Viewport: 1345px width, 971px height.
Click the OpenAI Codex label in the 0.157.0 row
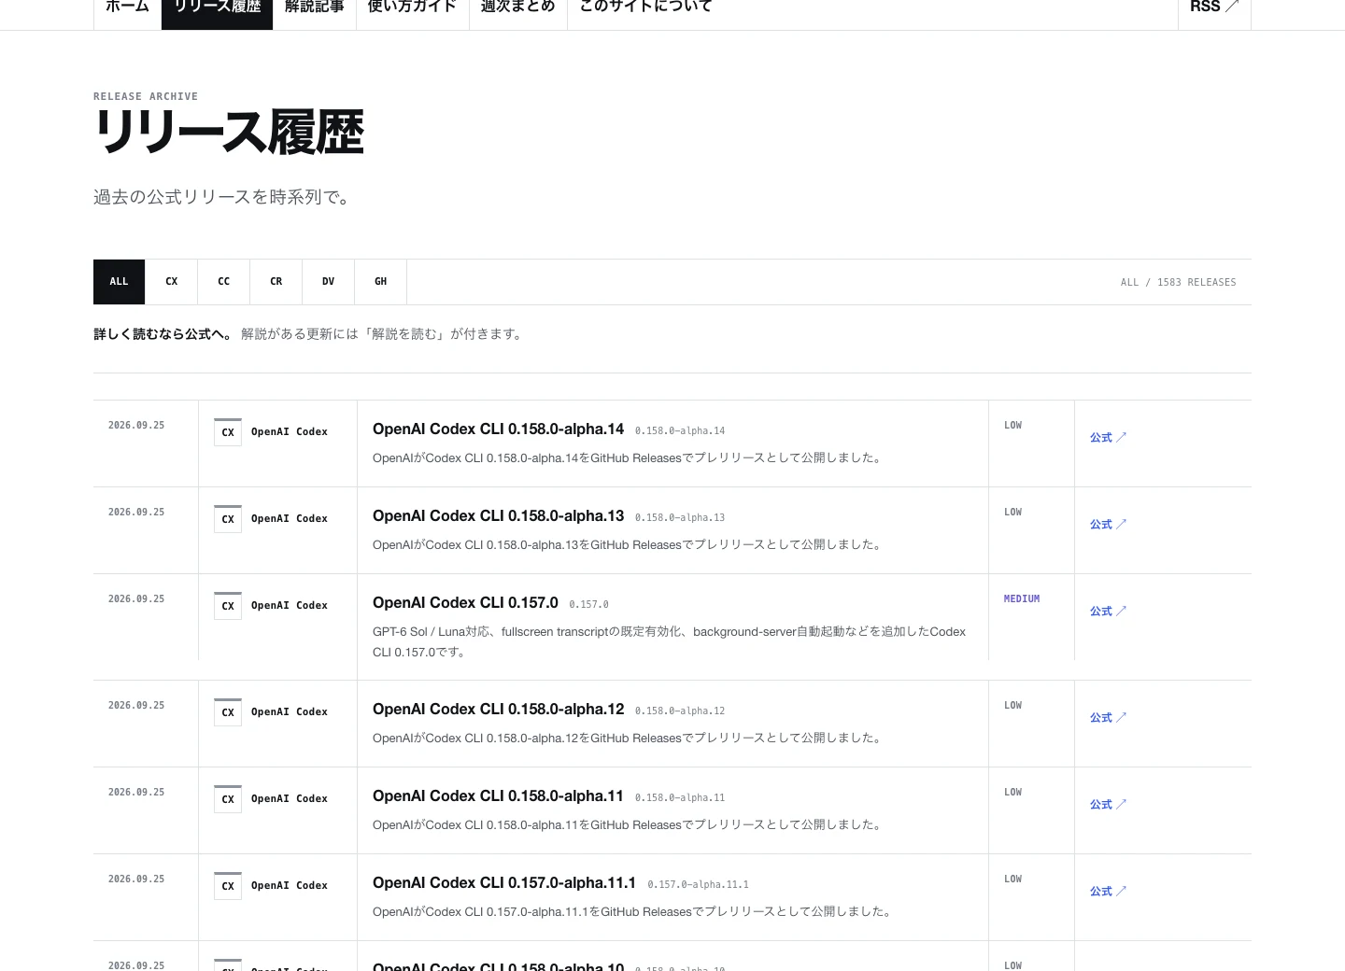click(x=290, y=606)
